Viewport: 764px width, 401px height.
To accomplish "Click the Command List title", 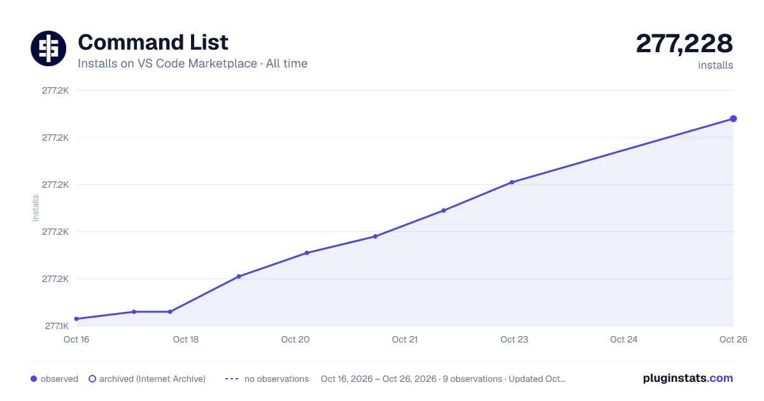I will pos(153,42).
